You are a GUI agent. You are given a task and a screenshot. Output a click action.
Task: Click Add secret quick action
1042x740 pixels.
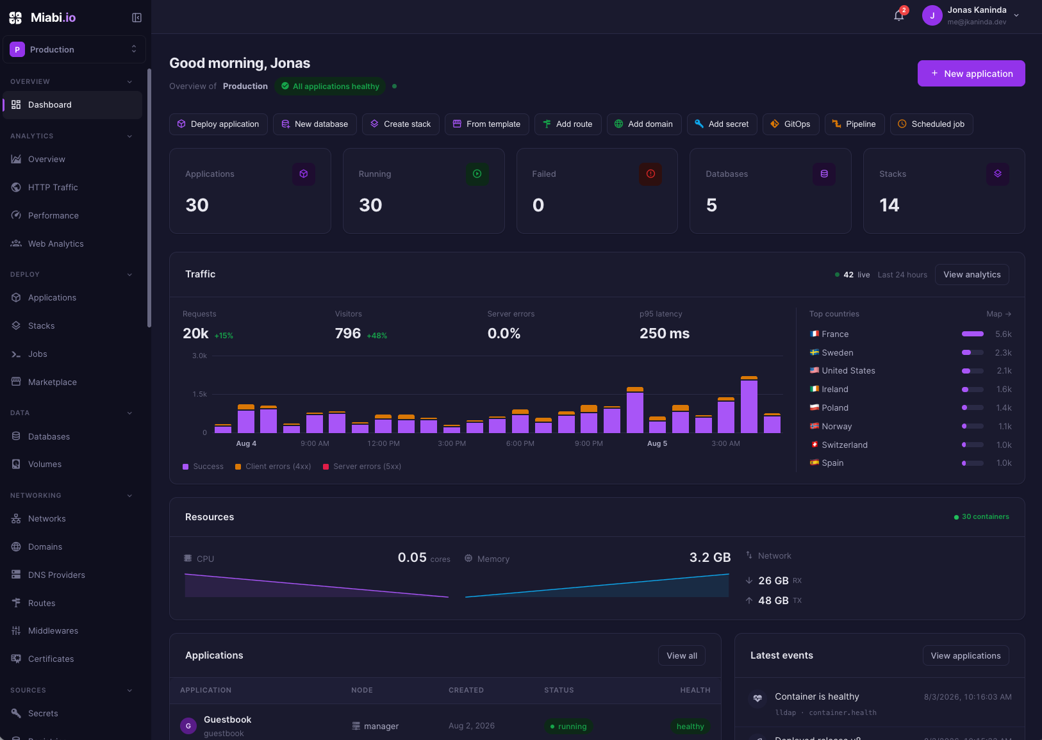point(722,124)
